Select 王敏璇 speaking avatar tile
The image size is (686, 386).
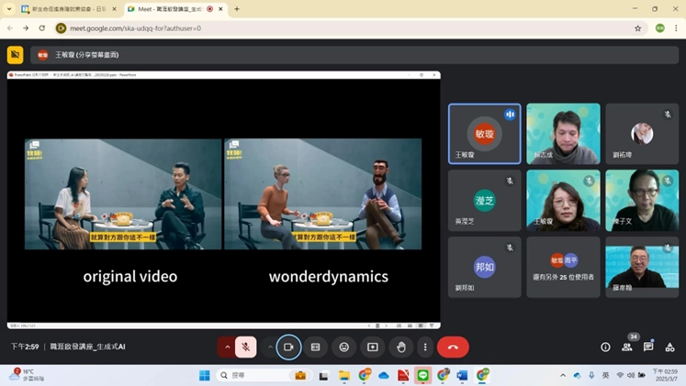pyautogui.click(x=484, y=134)
